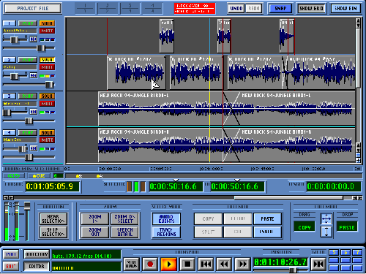Viewport: 366px width, 274px height.
Task: Select left Jungle Bird1-L region on track 3
Action: [x=161, y=109]
